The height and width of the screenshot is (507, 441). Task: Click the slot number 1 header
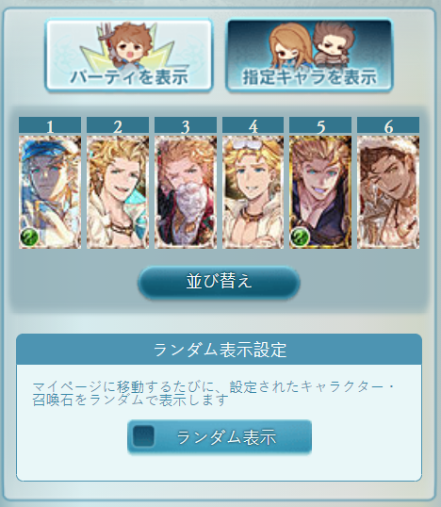[50, 125]
